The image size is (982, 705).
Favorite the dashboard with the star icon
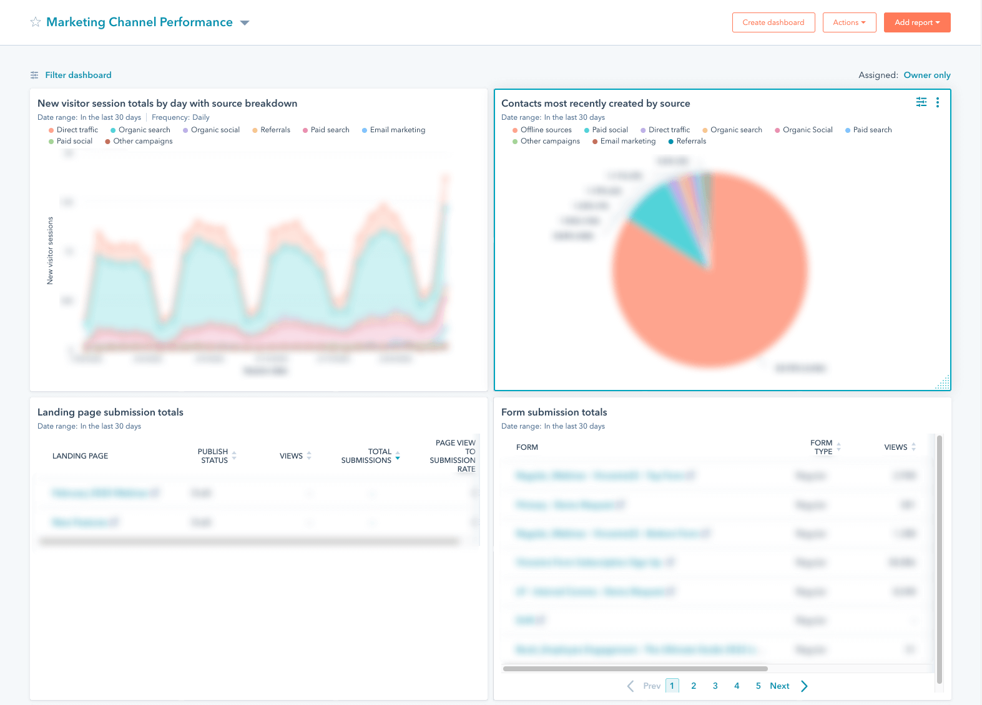pyautogui.click(x=36, y=22)
